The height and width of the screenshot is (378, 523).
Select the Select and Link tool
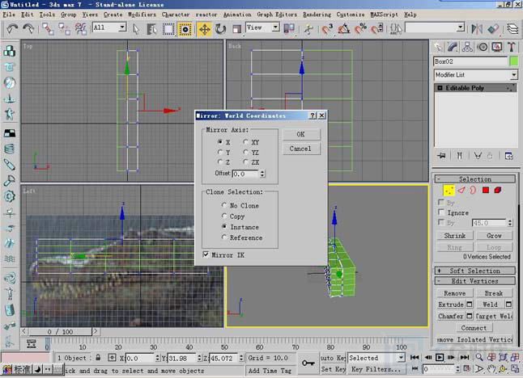point(48,29)
